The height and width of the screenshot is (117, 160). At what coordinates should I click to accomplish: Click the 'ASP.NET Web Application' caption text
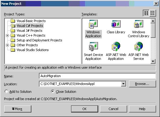click(116, 57)
